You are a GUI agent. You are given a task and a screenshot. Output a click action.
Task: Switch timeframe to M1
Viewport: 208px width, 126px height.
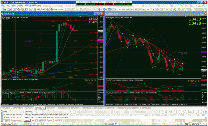[115, 9]
